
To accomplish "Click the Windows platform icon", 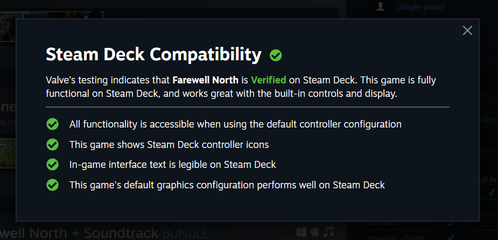I will (301, 231).
